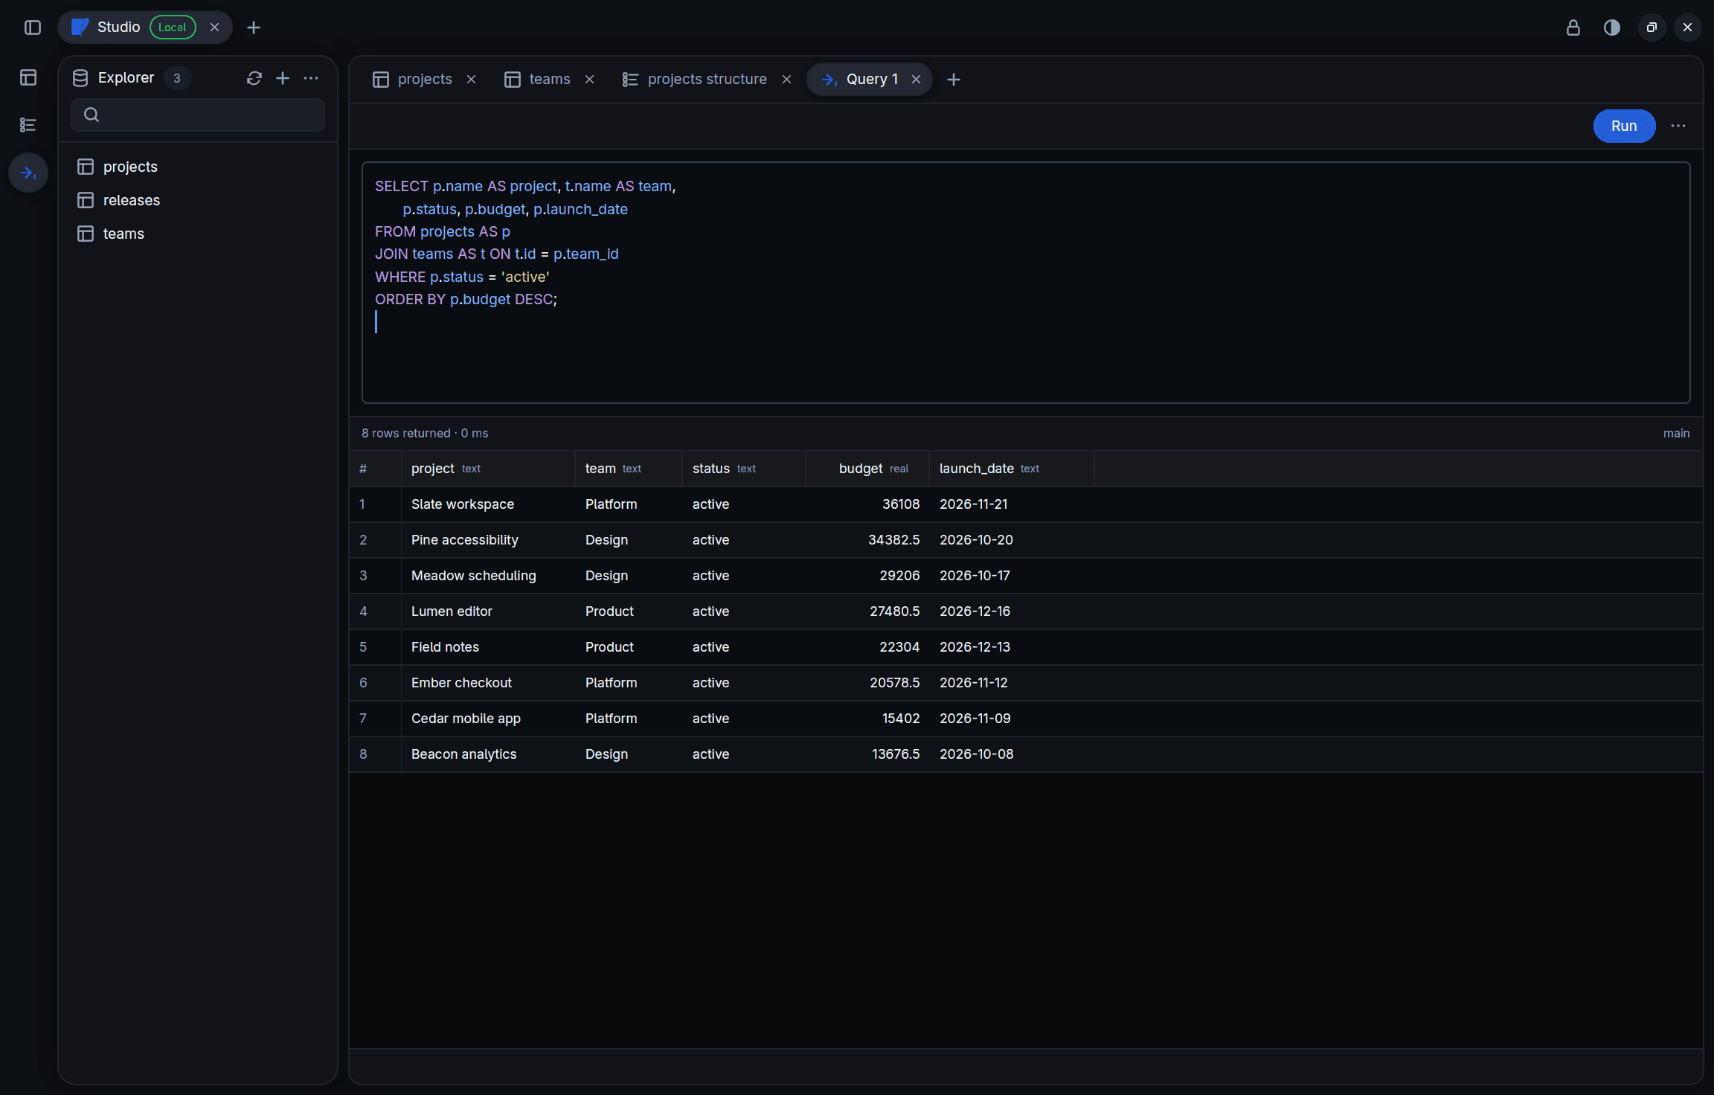Select the Ember checkout cell
This screenshot has width=1714, height=1095.
(x=488, y=683)
